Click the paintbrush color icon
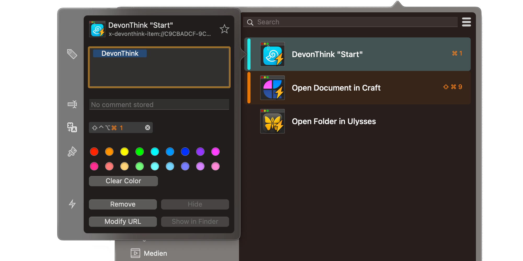Screen dimensions: 523x261 tap(72, 152)
